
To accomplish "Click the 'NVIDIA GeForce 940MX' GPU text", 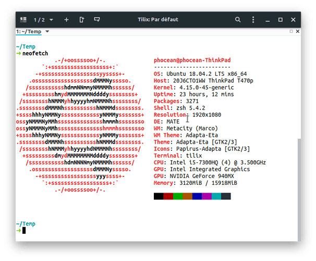I will [x=202, y=176].
